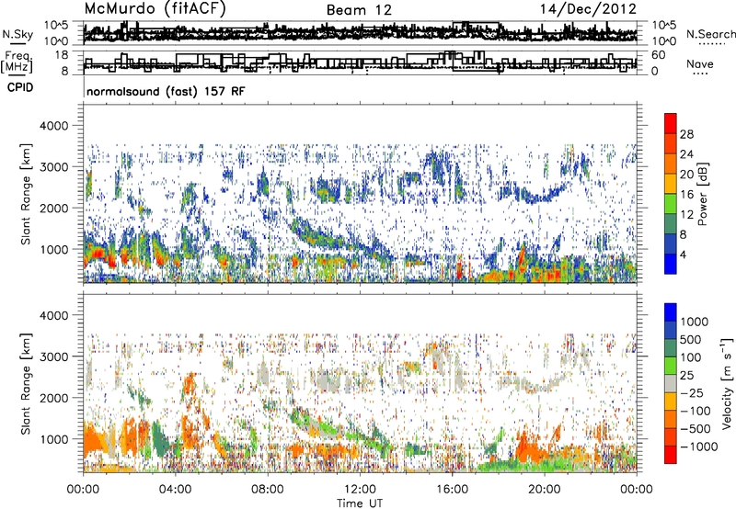Select the 100 label on Velocity colorbar
The height and width of the screenshot is (509, 736).
691,357
